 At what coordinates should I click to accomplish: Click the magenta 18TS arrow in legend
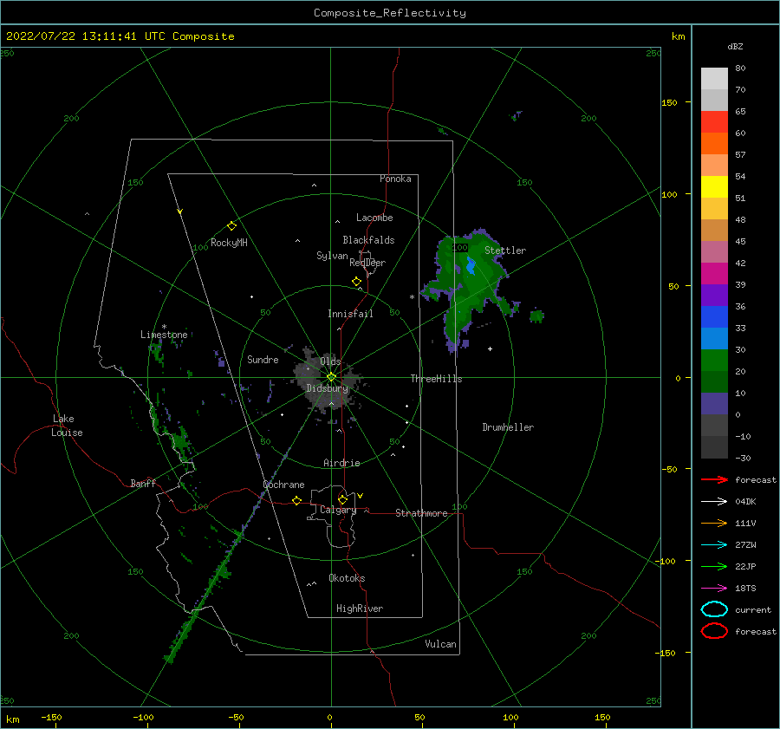click(x=714, y=589)
